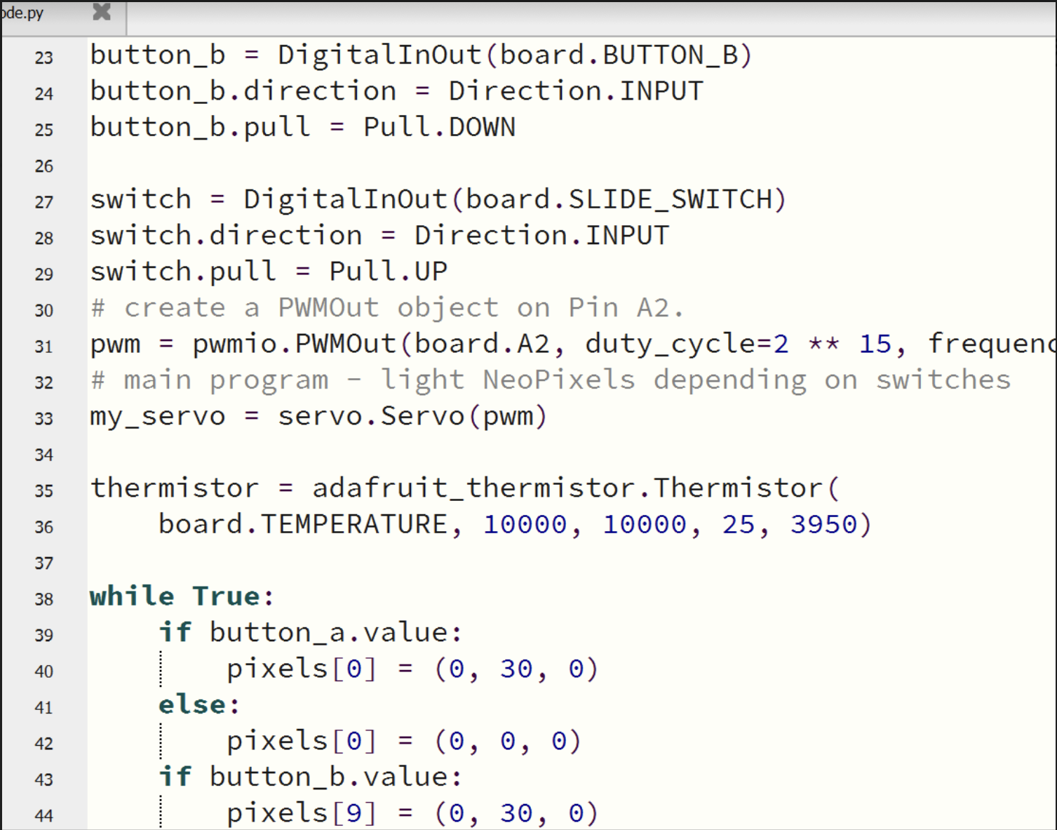Close the code.py tab

coord(102,11)
